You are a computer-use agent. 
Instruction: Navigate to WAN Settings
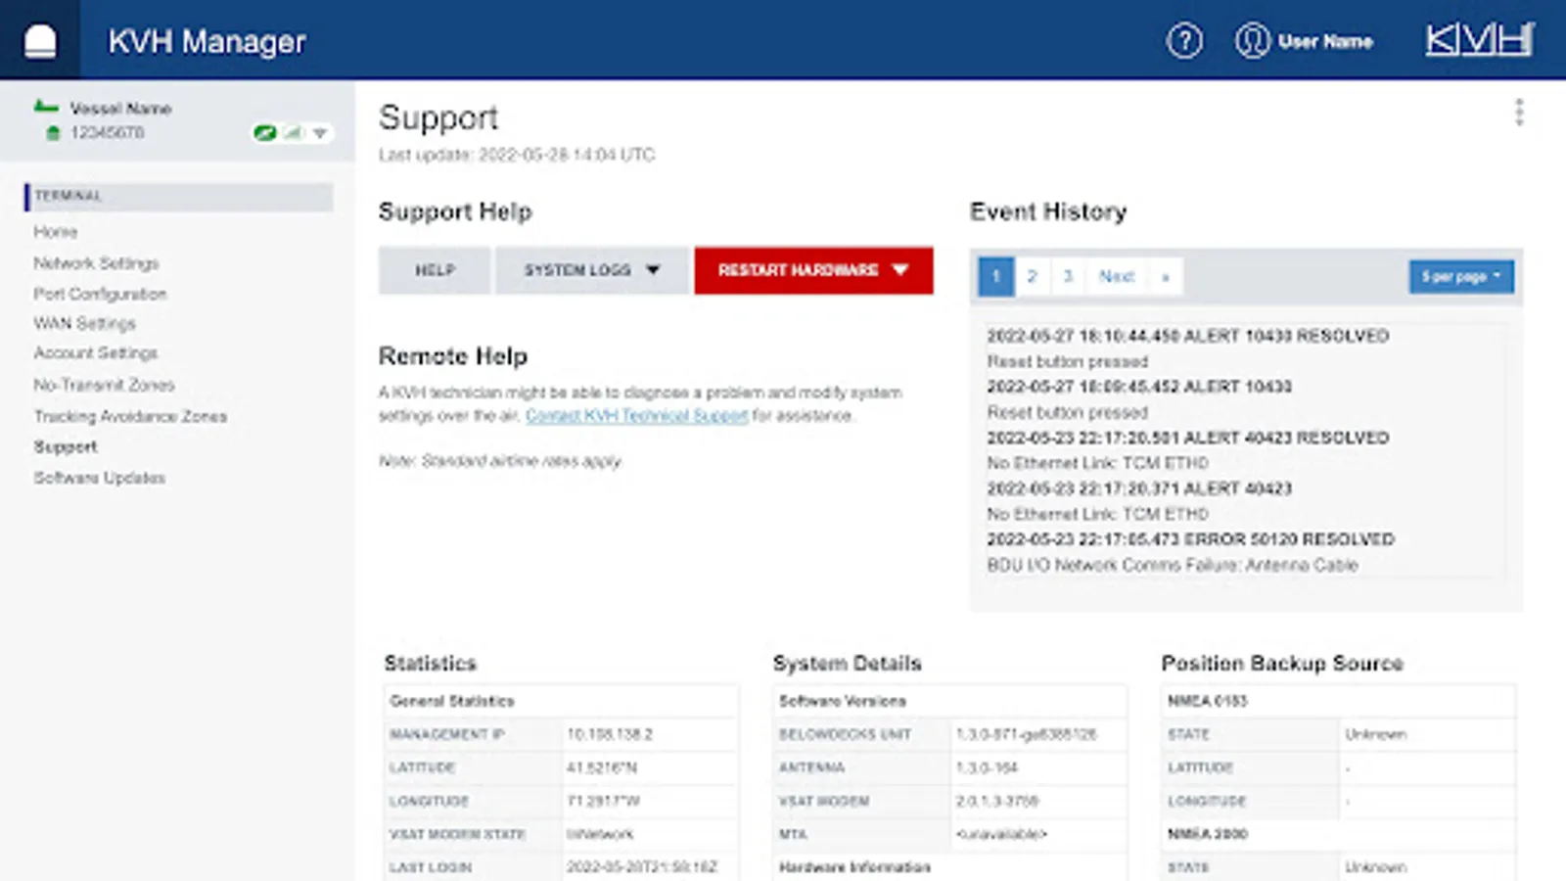(84, 323)
